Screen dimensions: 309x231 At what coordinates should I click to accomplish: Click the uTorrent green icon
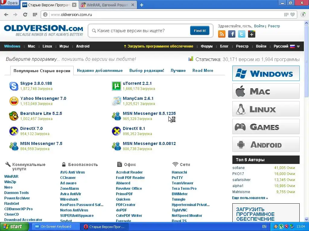[116, 86]
